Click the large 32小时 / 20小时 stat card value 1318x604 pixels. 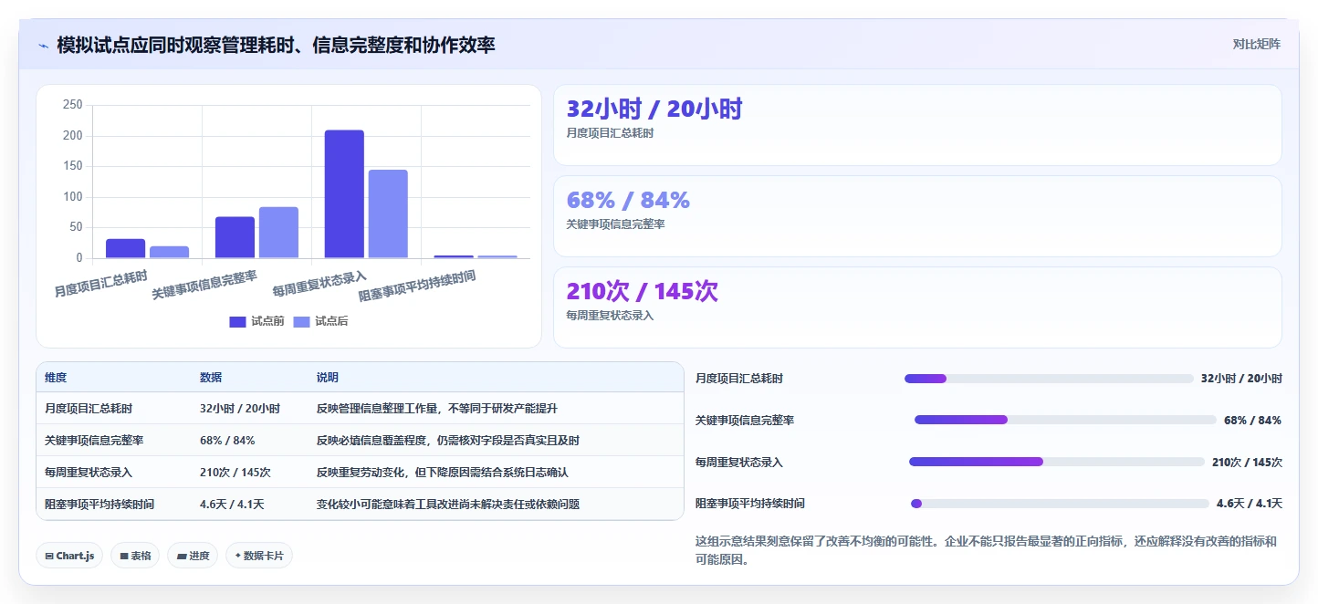[654, 109]
